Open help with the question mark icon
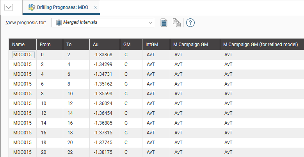This screenshot has height=157, width=304. pyautogui.click(x=190, y=23)
